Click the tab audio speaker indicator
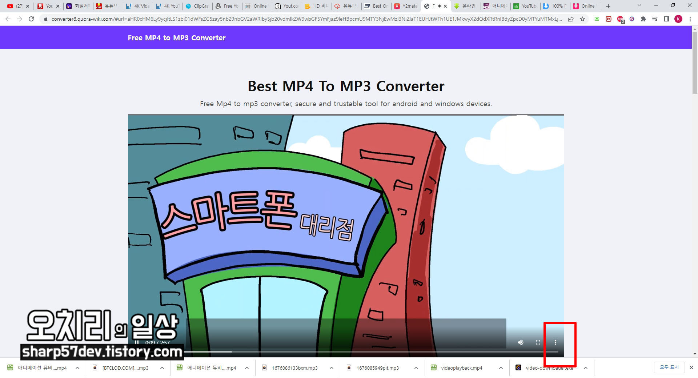Image resolution: width=698 pixels, height=378 pixels. (x=440, y=6)
